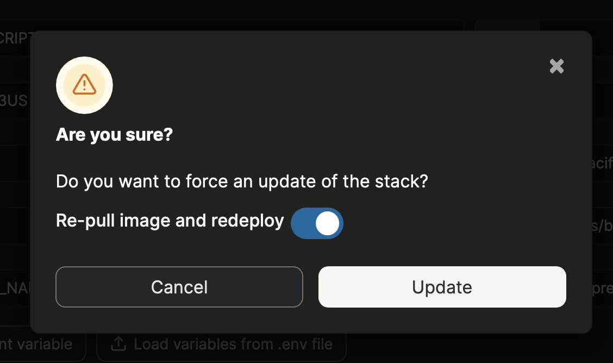Viewport: 613px width, 363px height.
Task: Click the upload icon beside Load variables
Action: click(117, 344)
